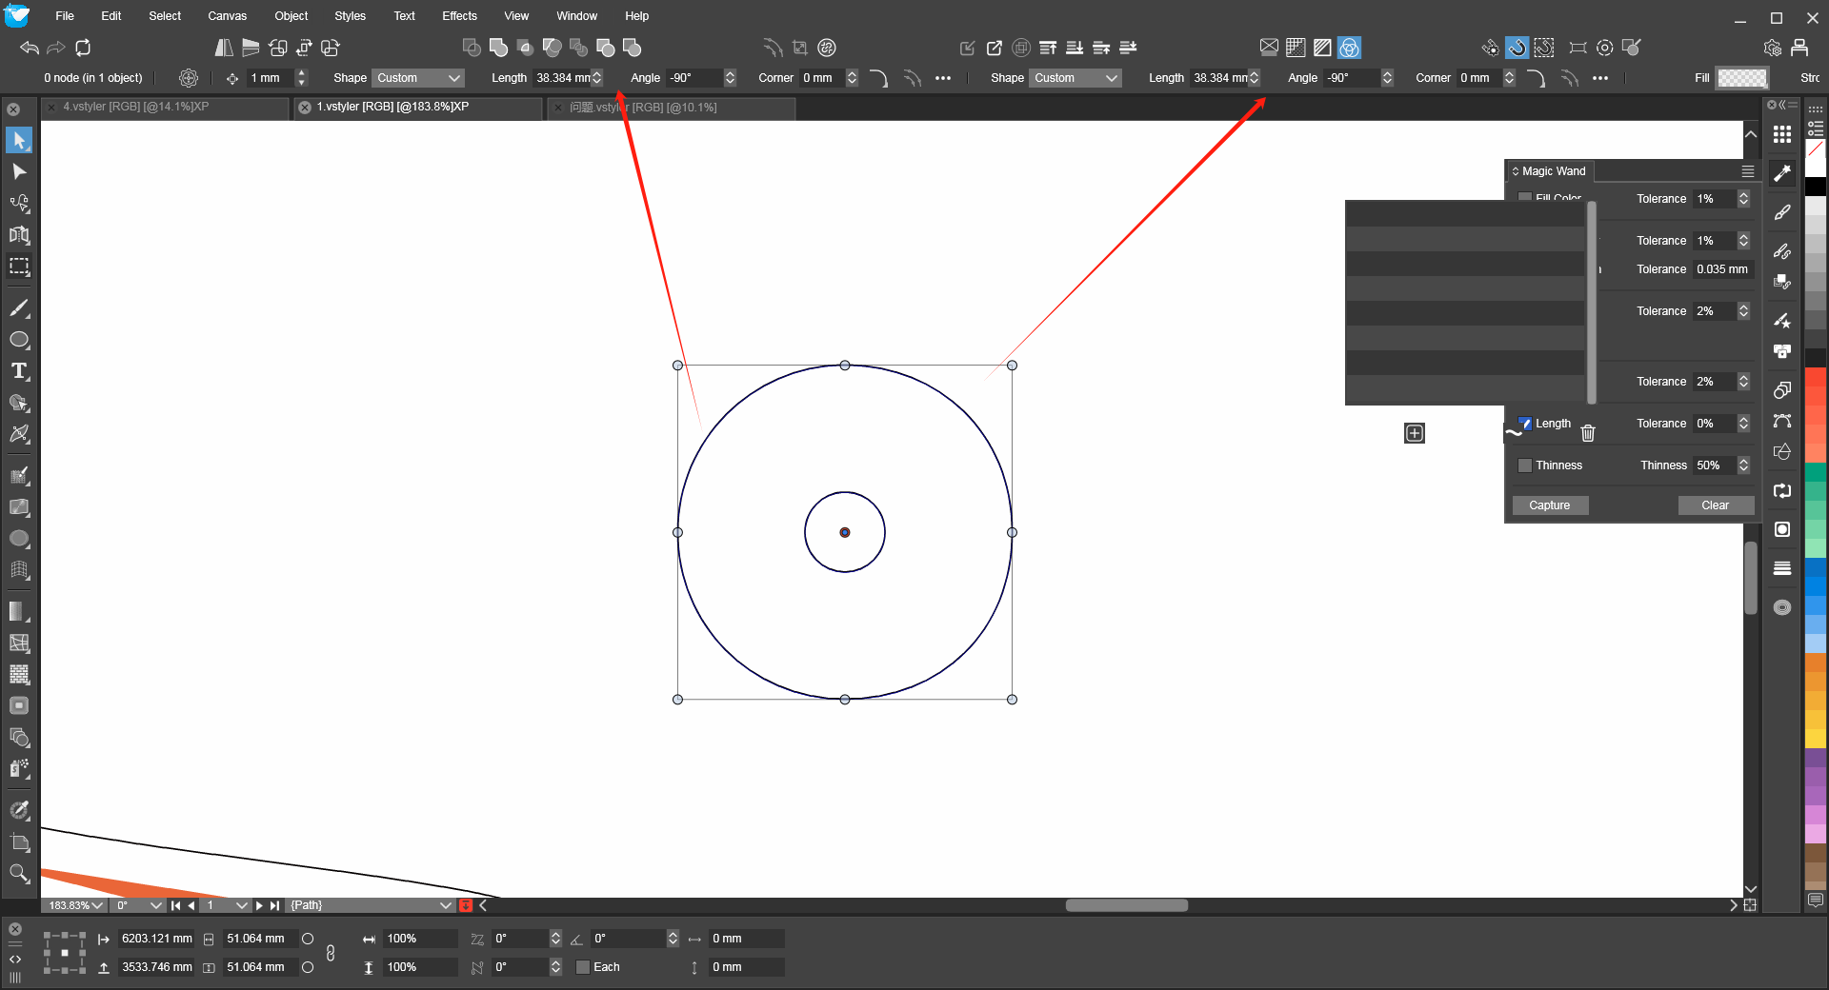This screenshot has width=1829, height=990.
Task: Select the Ellipse shape tool
Action: pyautogui.click(x=19, y=340)
